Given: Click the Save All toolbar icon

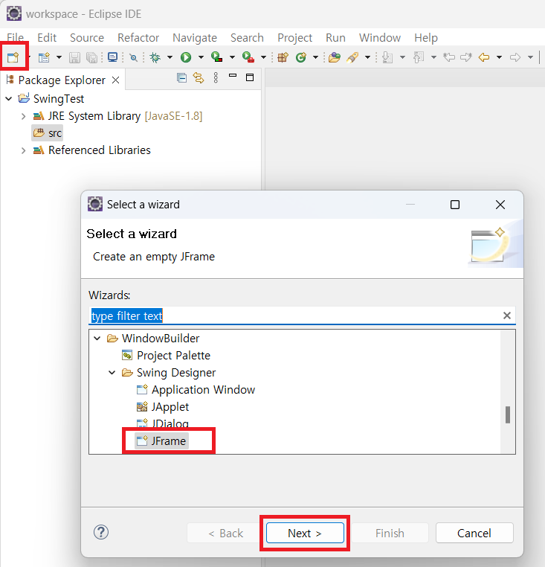Looking at the screenshot, I should pyautogui.click(x=91, y=57).
